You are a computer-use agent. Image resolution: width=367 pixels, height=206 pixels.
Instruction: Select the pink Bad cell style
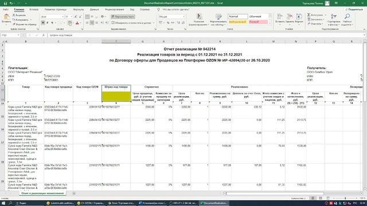tap(258, 22)
